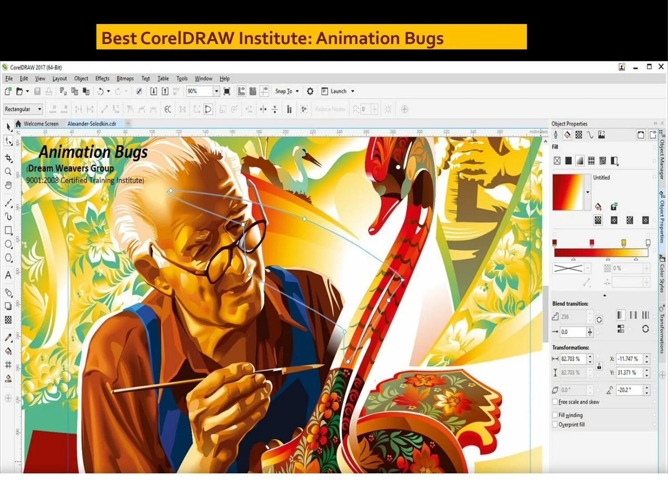Open the Tools menu
This screenshot has width=668, height=501.
click(182, 79)
